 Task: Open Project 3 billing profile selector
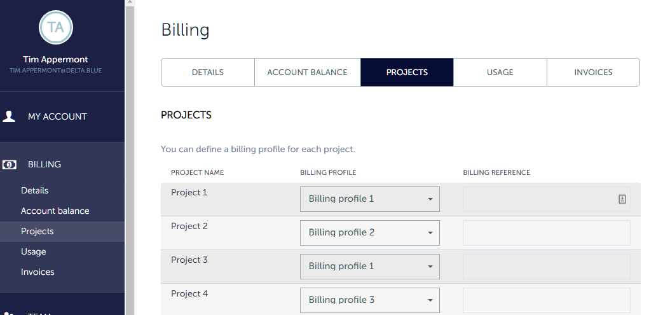[x=369, y=267]
